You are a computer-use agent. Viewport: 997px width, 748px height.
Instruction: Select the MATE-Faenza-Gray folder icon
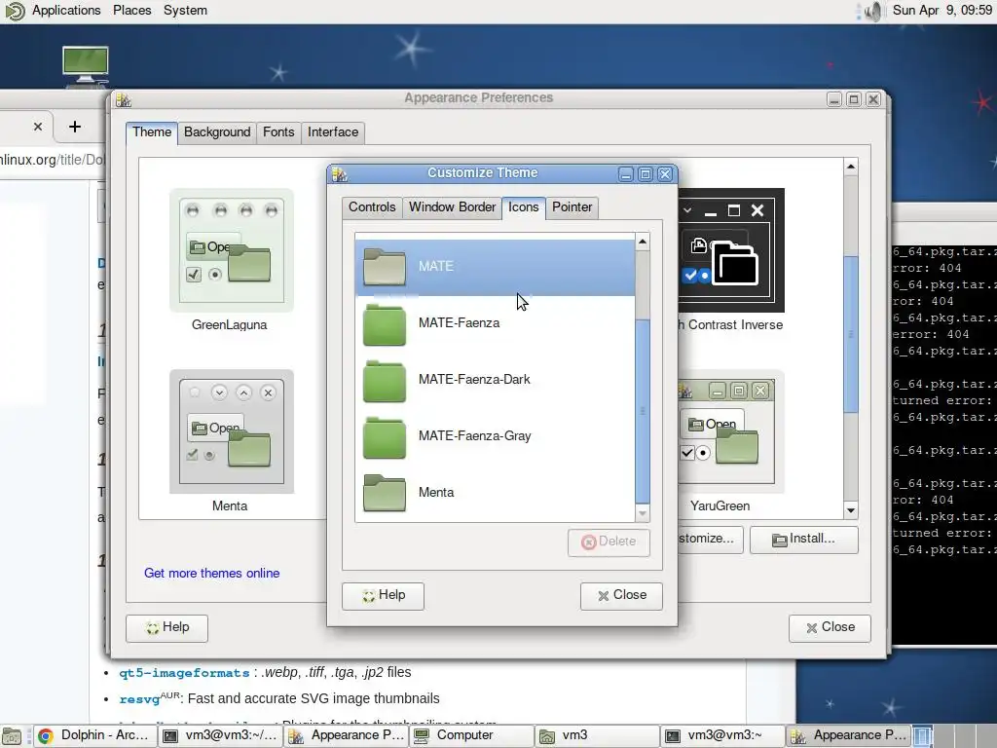[384, 436]
